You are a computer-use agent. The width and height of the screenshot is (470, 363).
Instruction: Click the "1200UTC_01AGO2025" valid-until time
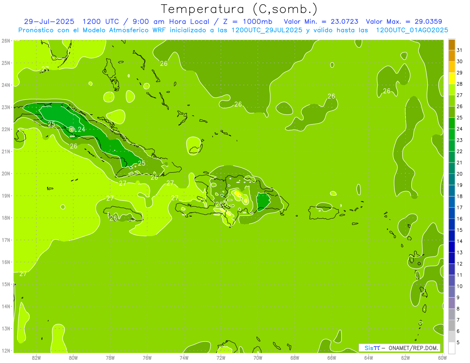(x=412, y=30)
